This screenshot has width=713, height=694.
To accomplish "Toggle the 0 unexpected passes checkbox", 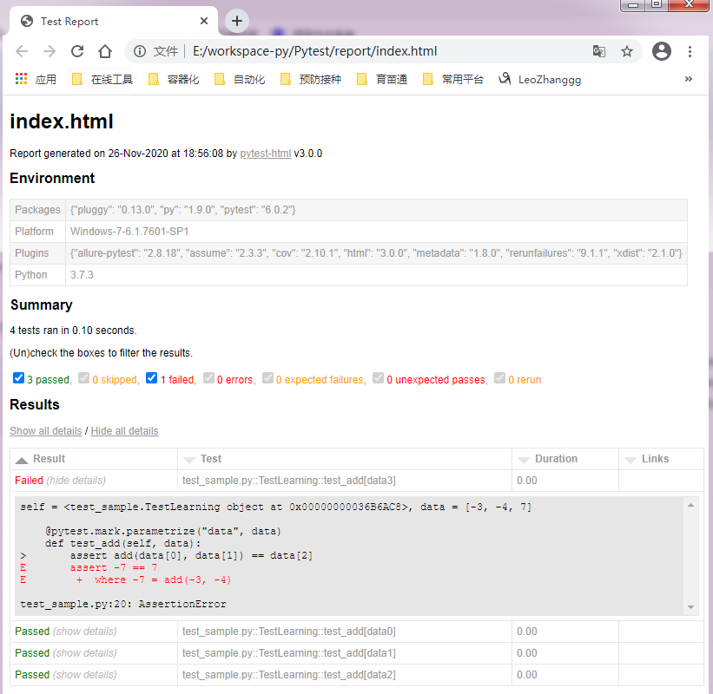I will coord(378,378).
